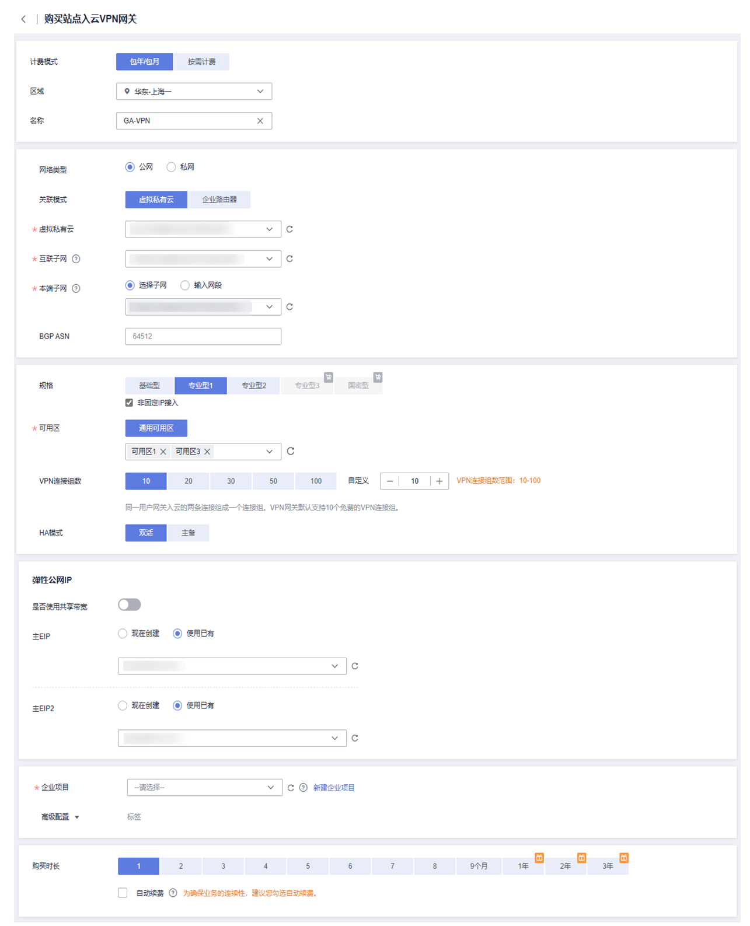Screen dimensions: 750x926
Task: Enable 自动续费 checkbox
Action: click(x=123, y=893)
